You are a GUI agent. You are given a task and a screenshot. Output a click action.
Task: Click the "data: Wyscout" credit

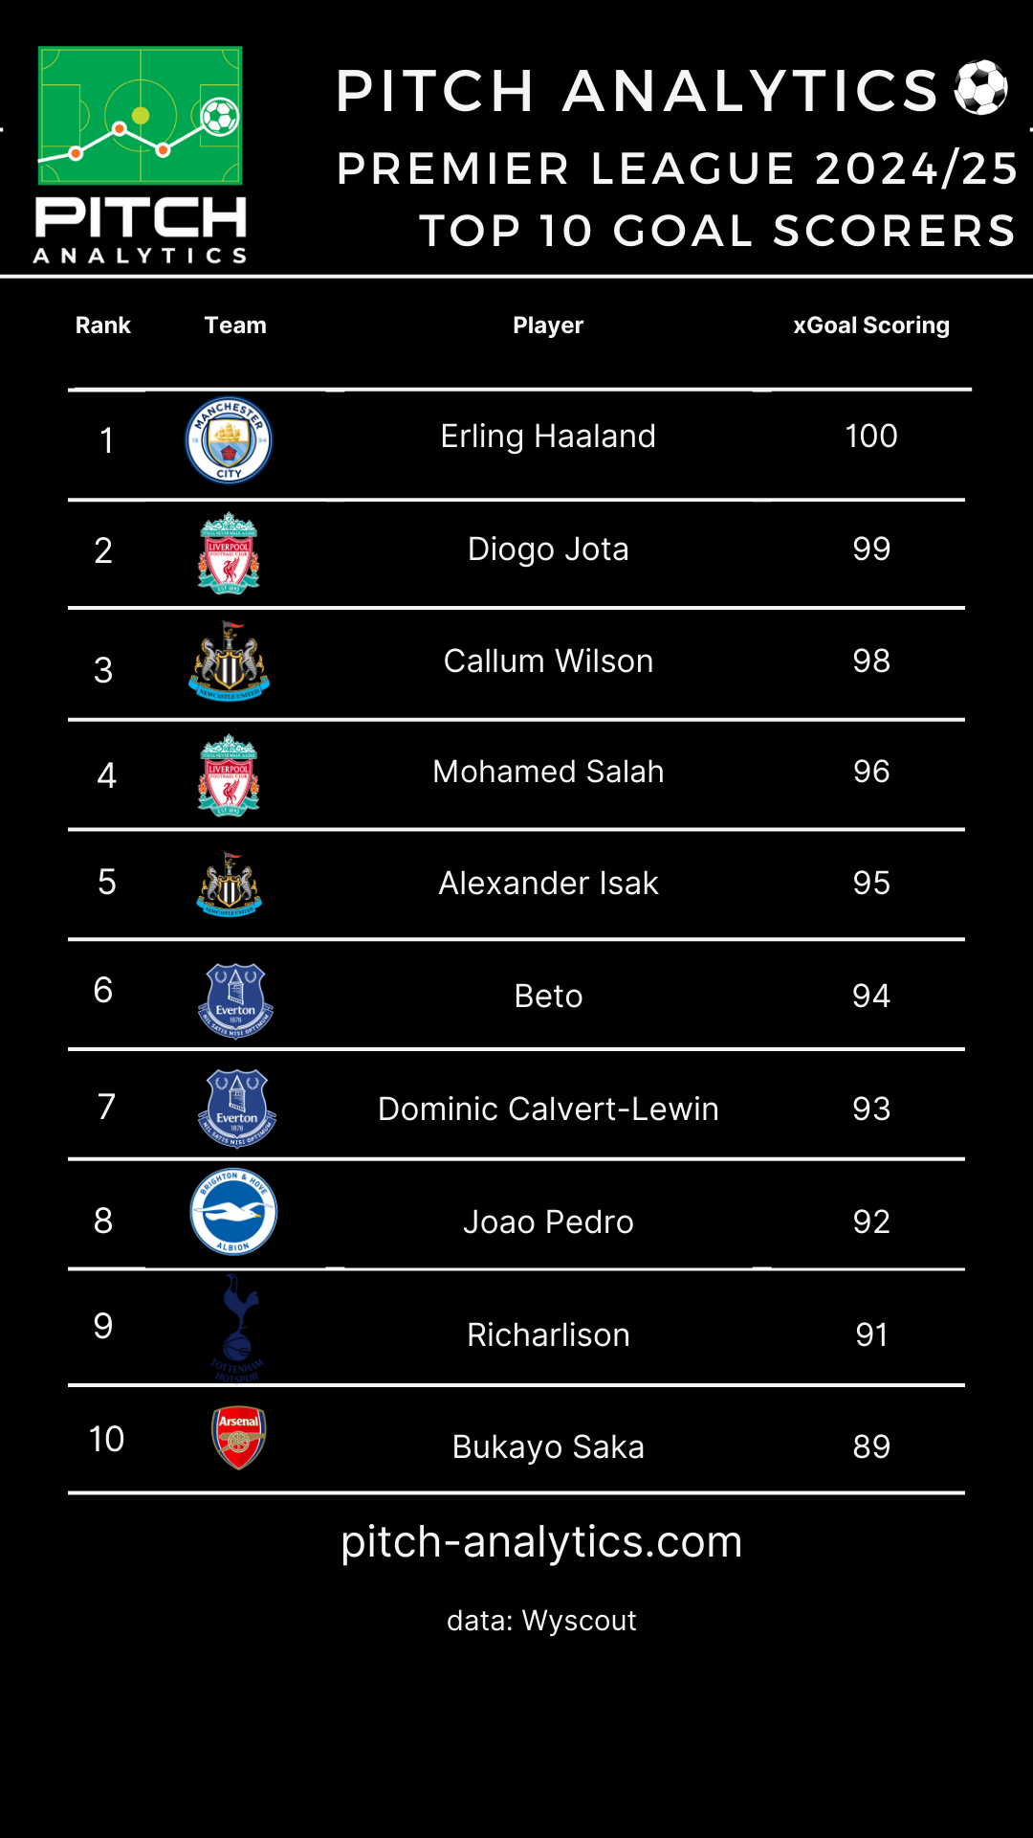(x=541, y=1621)
